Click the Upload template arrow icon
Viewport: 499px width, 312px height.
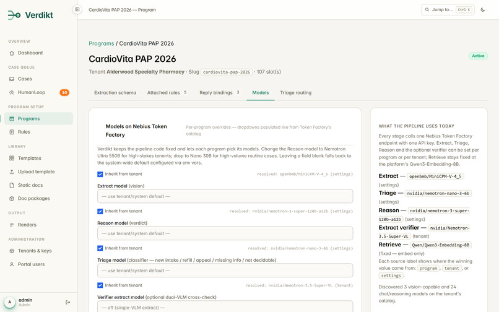click(x=12, y=172)
